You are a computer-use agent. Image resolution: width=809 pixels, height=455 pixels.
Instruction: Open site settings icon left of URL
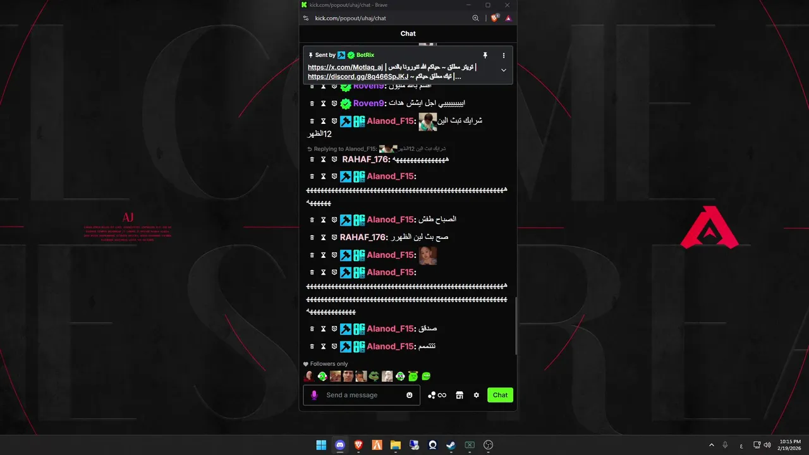(x=306, y=18)
